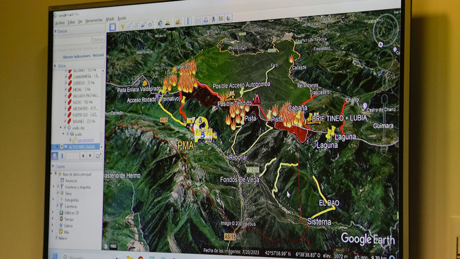The width and height of the screenshot is (460, 259).
Task: Collapse the Buscar panel triangle
Action: (55, 31)
